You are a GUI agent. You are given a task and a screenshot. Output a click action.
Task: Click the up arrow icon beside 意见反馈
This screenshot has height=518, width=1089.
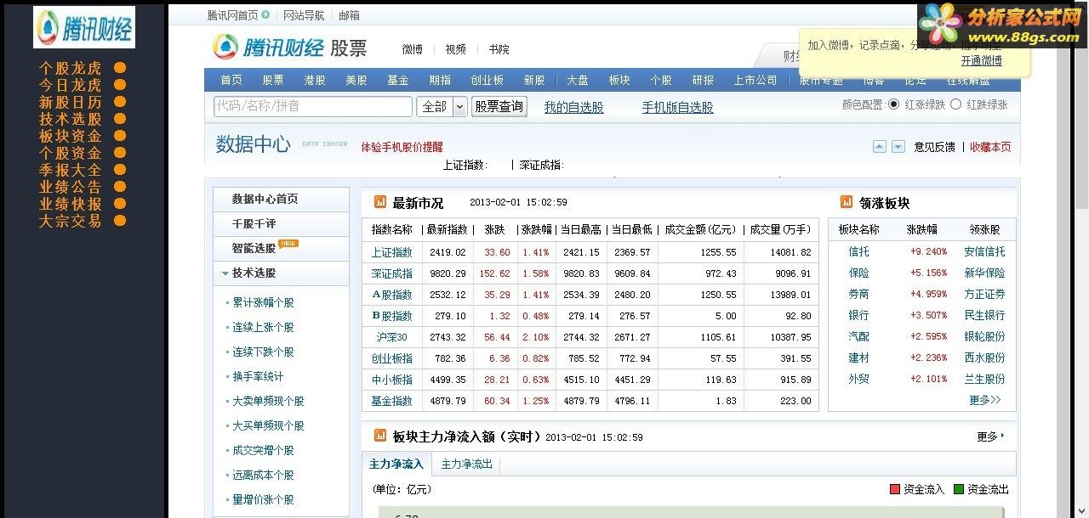(x=880, y=147)
